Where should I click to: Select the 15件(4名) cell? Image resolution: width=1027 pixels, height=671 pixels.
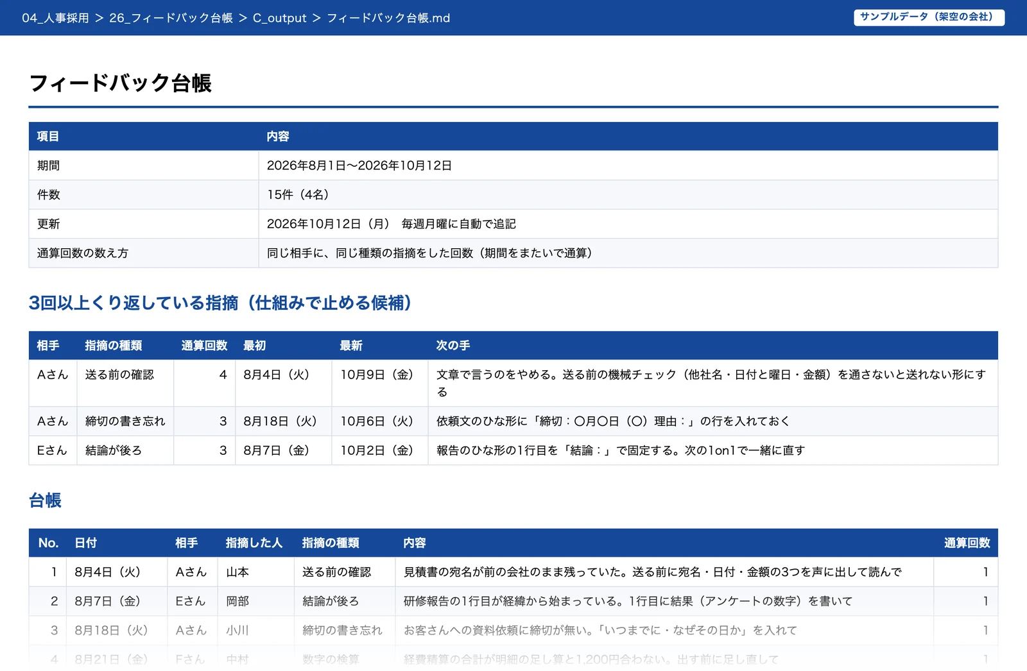pos(628,194)
